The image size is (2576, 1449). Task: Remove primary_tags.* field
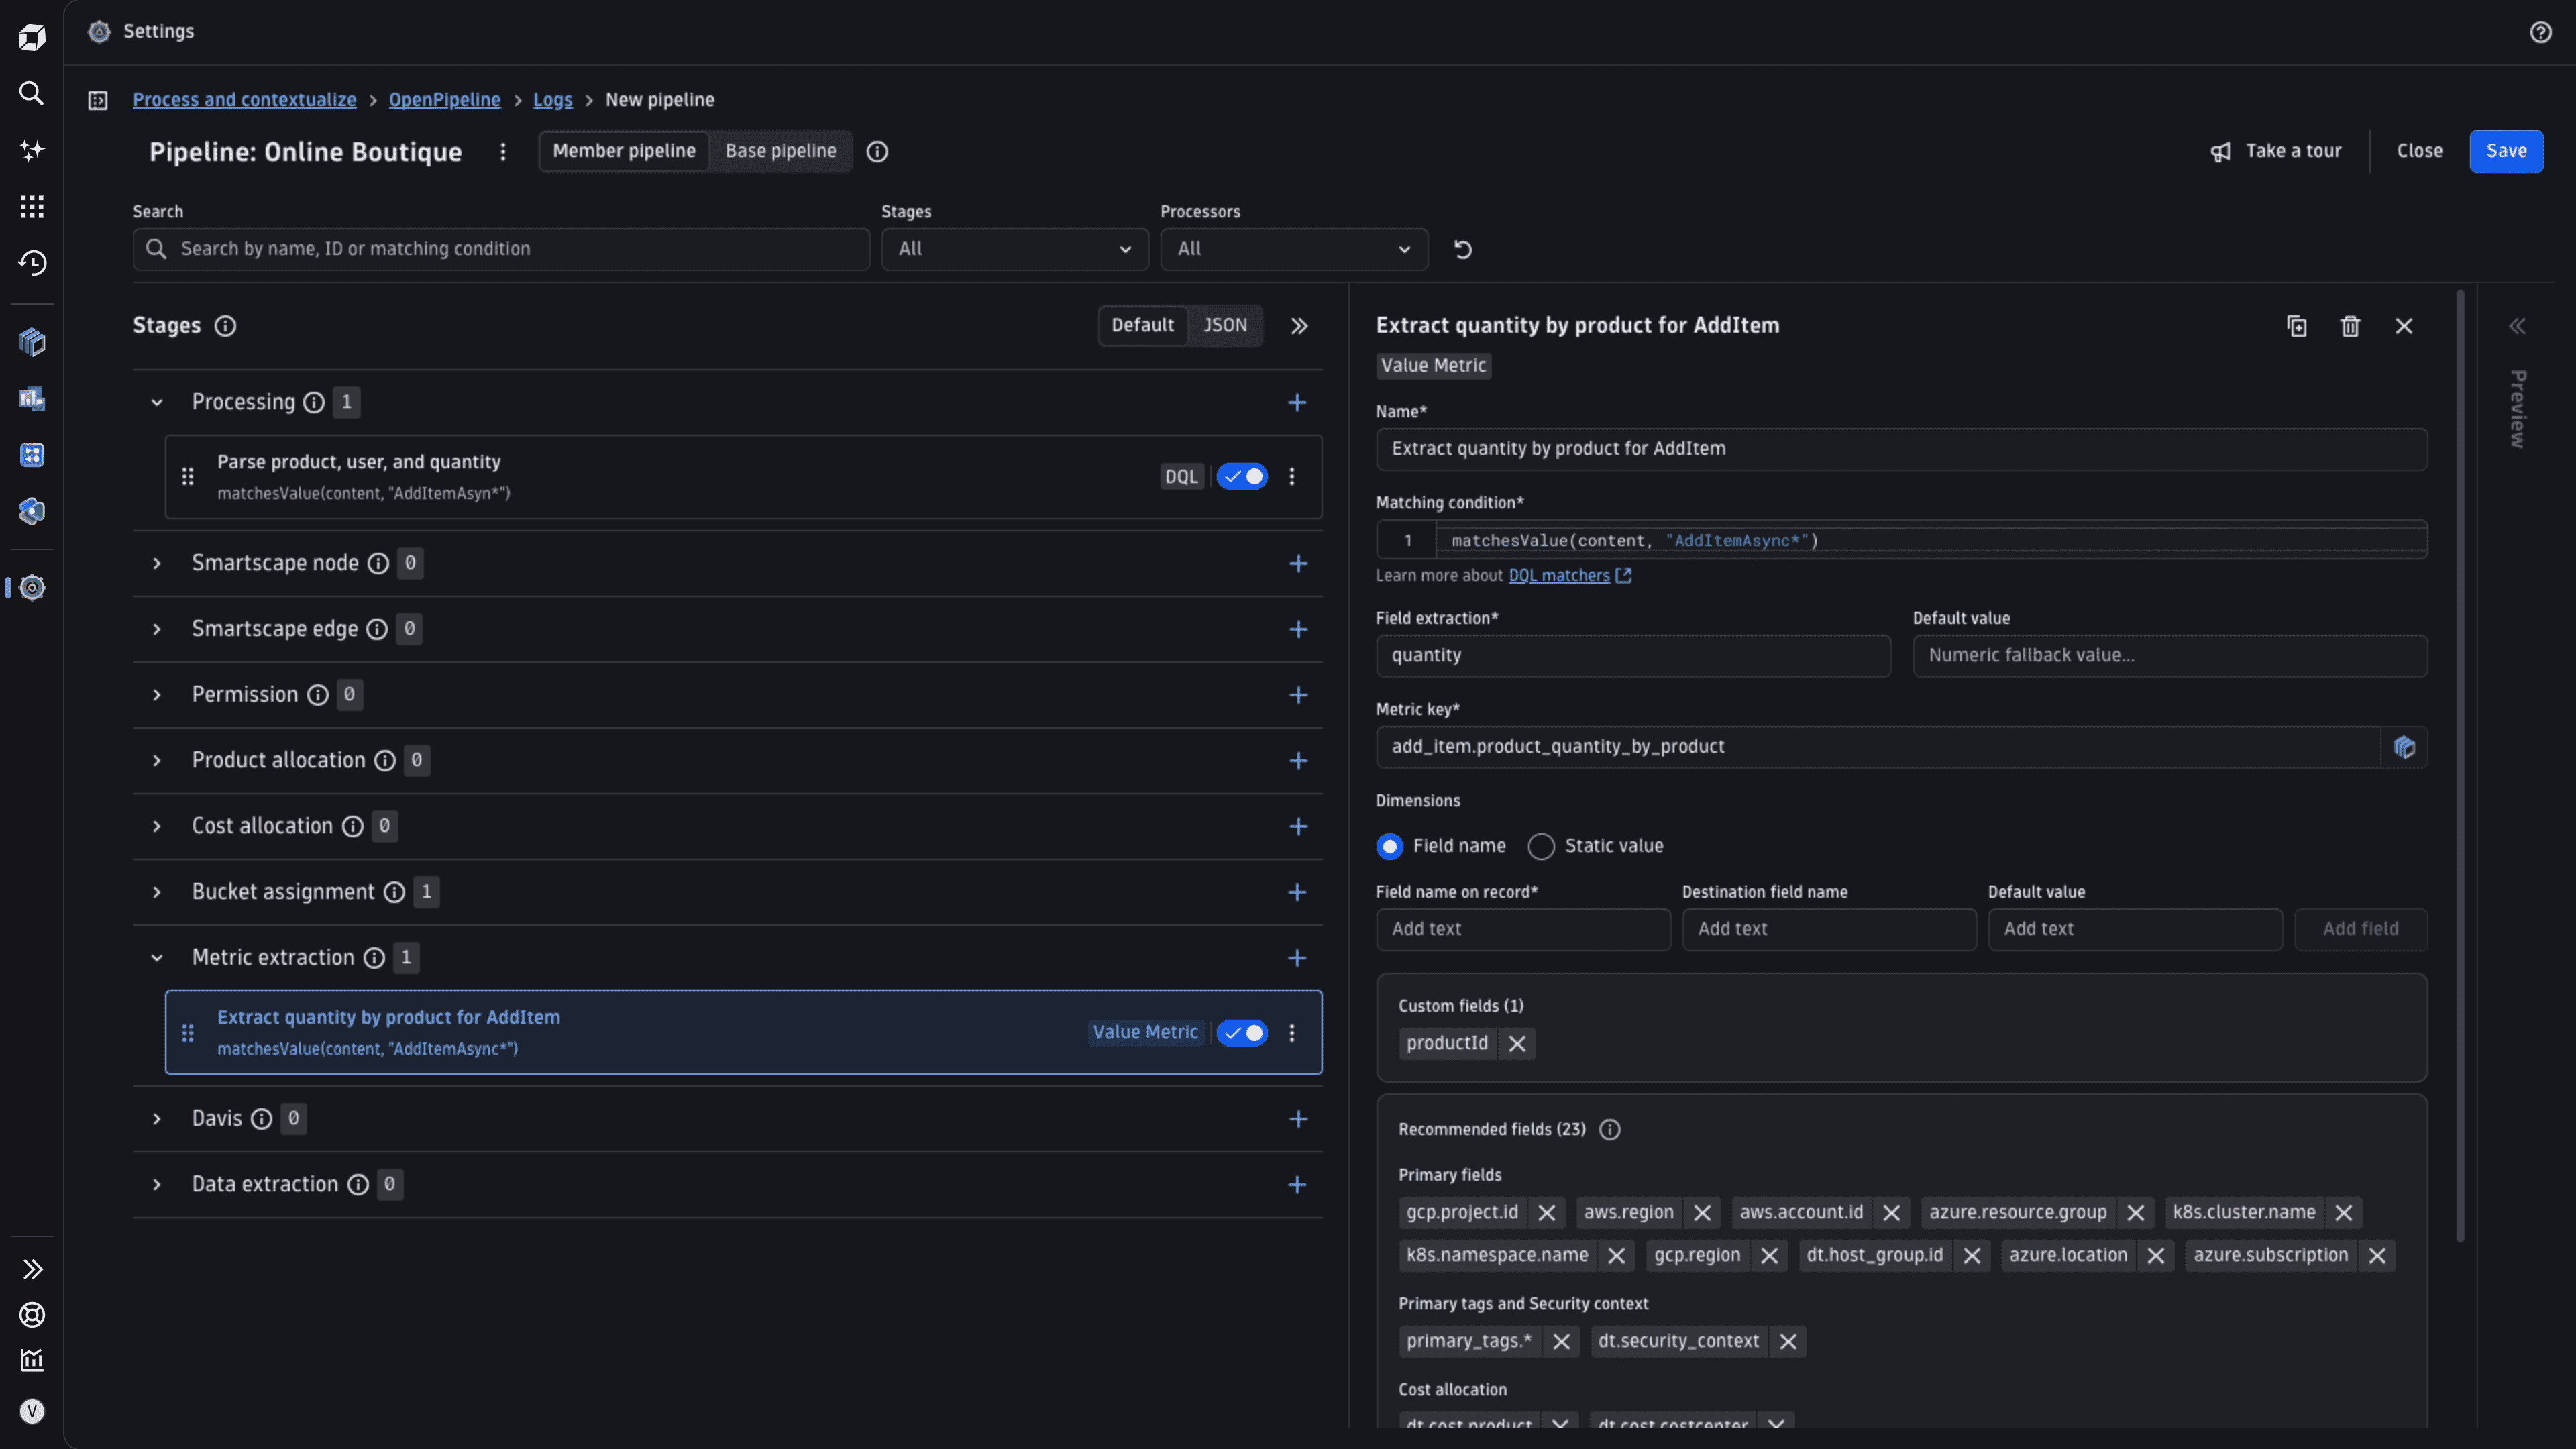tap(1561, 1341)
